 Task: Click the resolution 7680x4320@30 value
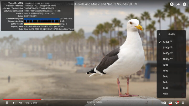39,8
